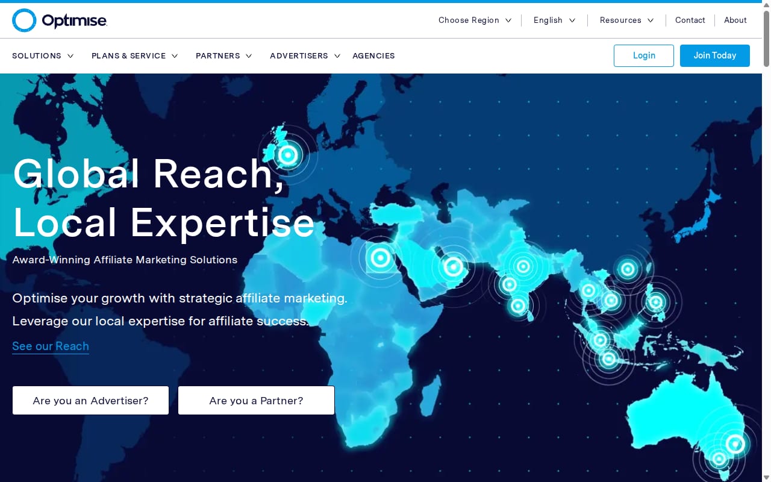Open the English language dropdown
The height and width of the screenshot is (482, 771).
pos(554,20)
